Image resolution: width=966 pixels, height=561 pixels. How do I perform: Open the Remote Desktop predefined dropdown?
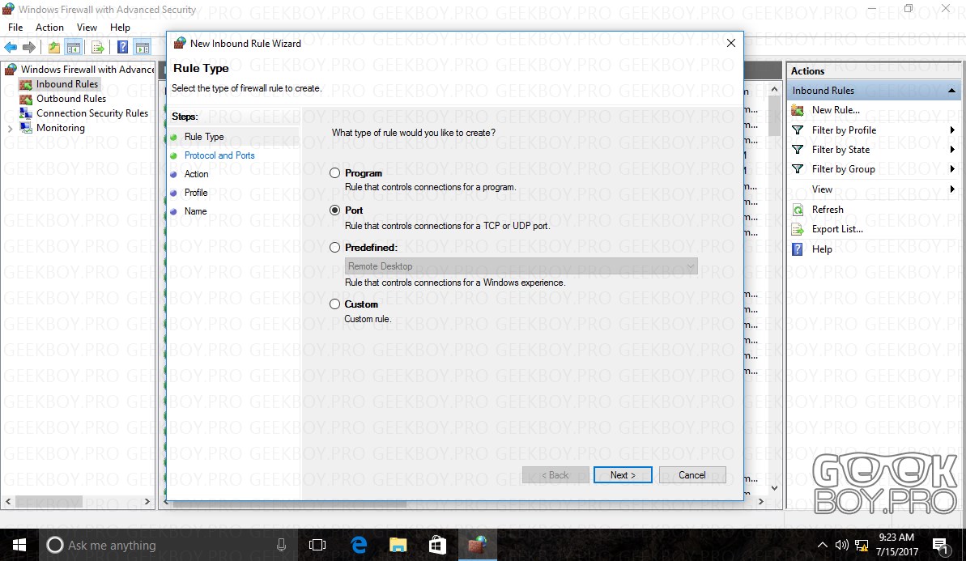coord(521,266)
